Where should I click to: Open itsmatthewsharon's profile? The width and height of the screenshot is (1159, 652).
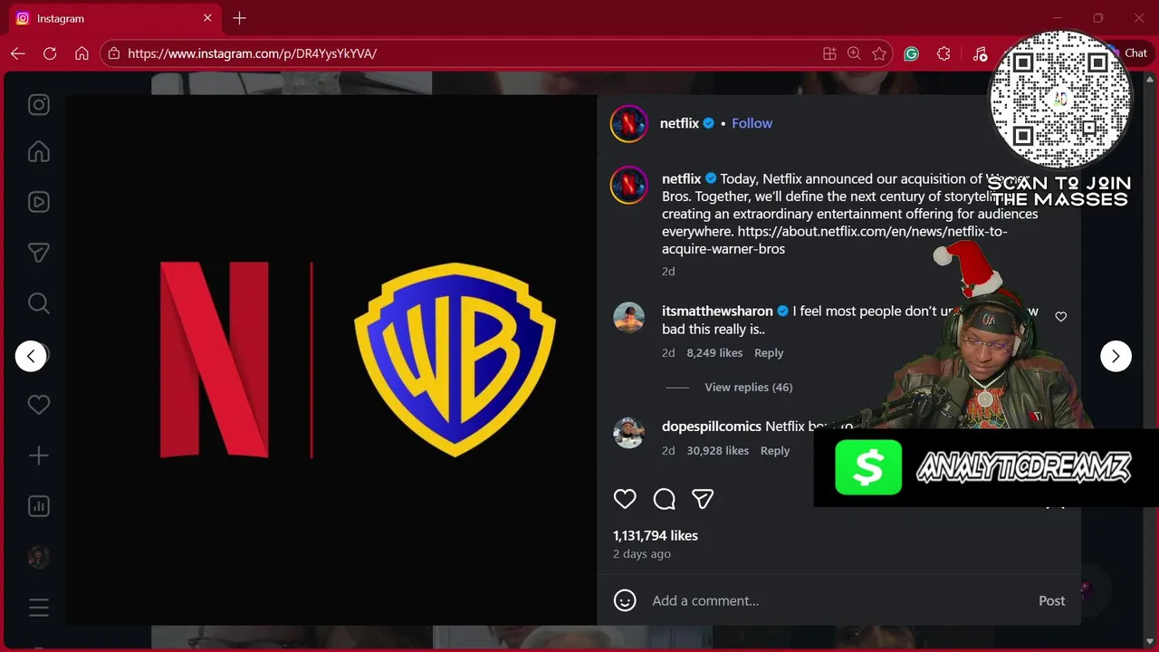click(x=717, y=311)
